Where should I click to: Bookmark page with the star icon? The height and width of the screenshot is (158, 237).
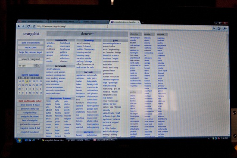pos(34,26)
